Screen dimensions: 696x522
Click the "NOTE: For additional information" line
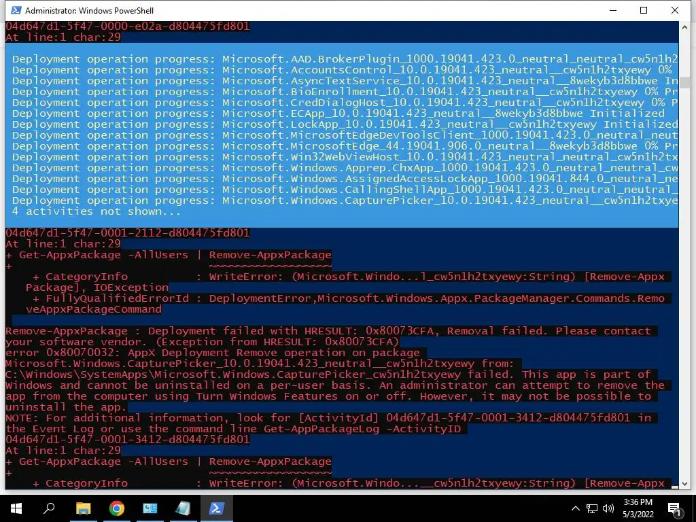coord(328,418)
